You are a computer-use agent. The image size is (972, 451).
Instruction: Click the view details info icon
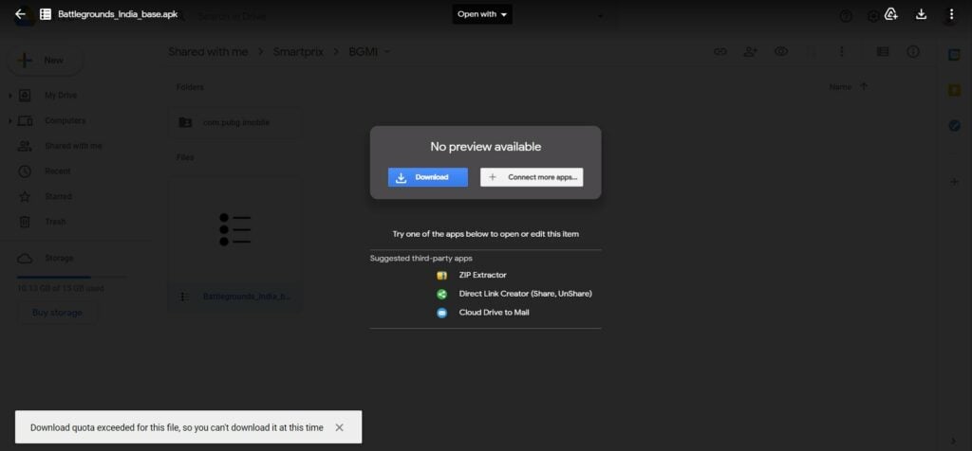(913, 52)
